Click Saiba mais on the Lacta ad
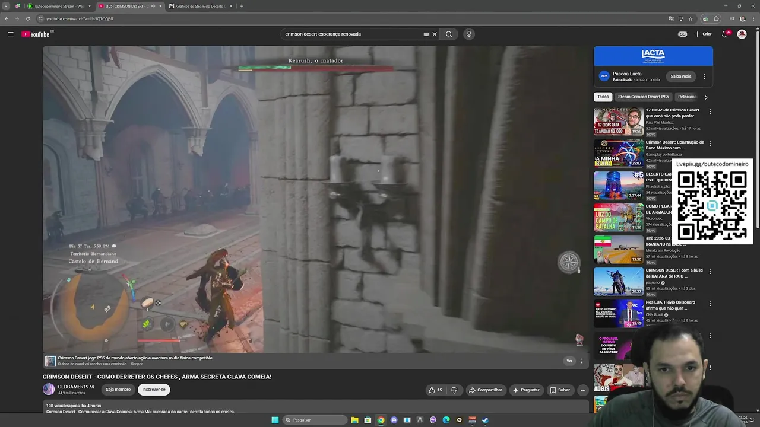Viewport: 760px width, 427px height. point(681,77)
